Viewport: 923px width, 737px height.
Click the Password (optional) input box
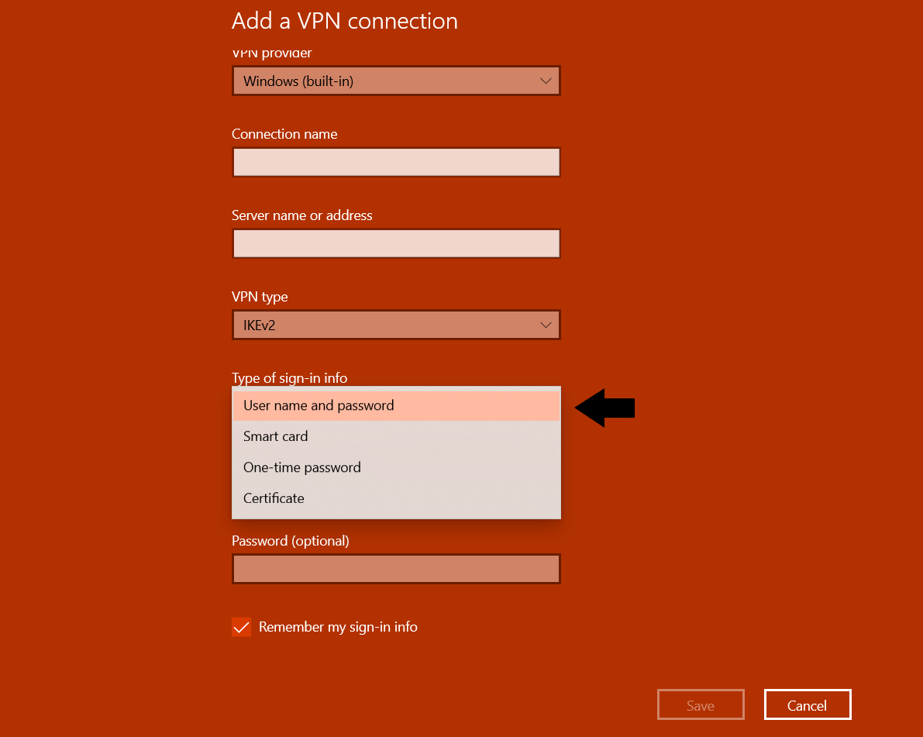[x=395, y=569]
